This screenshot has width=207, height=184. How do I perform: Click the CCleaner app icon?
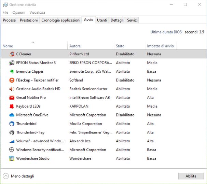12,54
